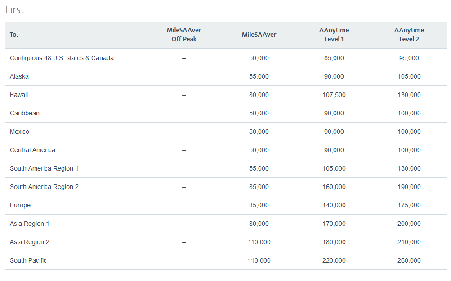This screenshot has height=281, width=451.
Task: Click the Off Peak dash for Hawaii
Action: pyautogui.click(x=184, y=95)
